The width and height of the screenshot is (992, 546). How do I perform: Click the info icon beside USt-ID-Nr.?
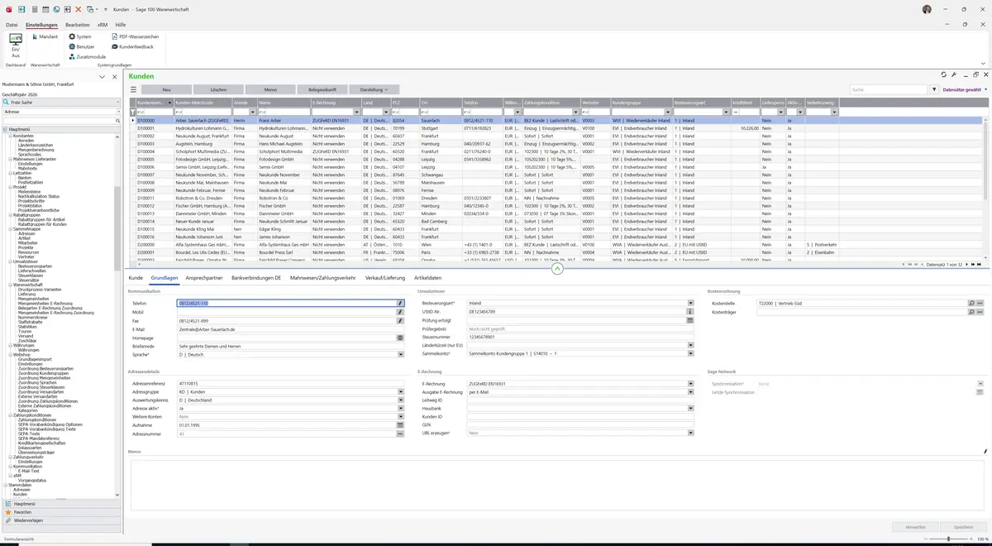(690, 312)
